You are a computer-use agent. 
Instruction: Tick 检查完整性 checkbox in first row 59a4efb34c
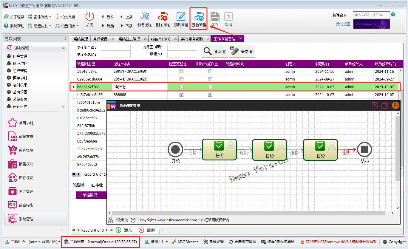pos(181,72)
